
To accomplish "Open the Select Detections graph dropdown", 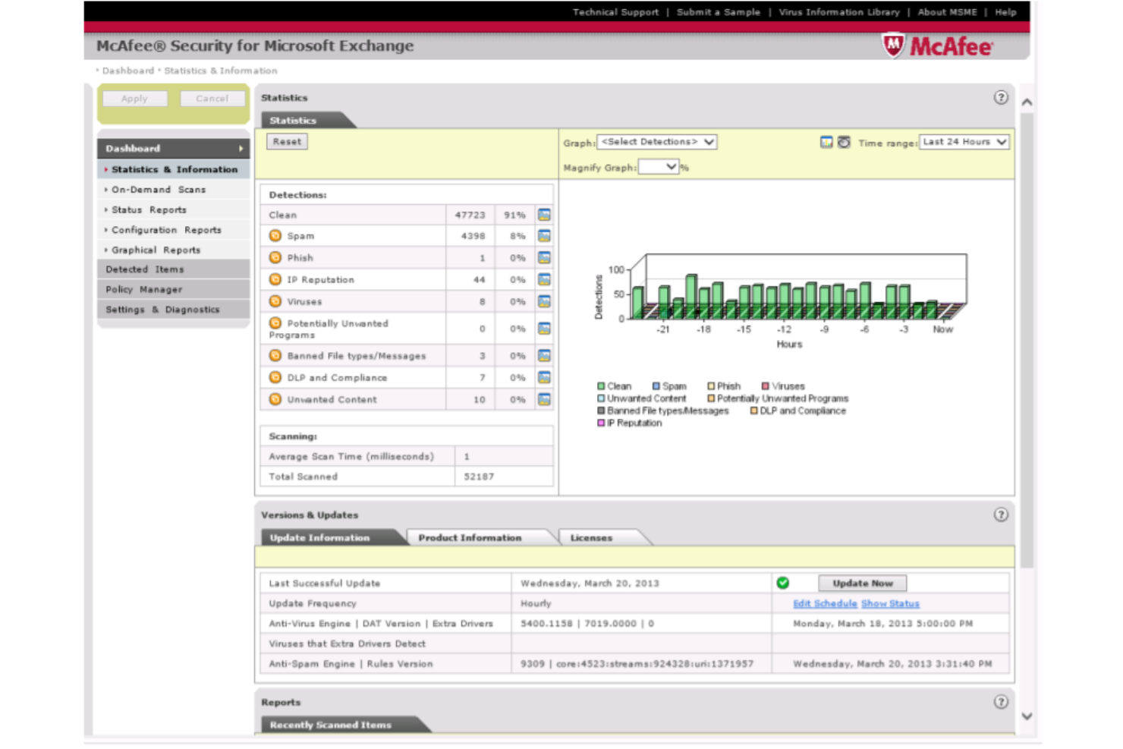I will (x=657, y=142).
